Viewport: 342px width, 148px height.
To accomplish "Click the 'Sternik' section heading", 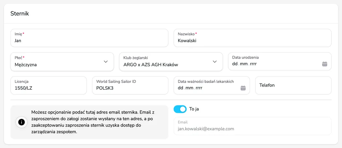I will (x=20, y=13).
